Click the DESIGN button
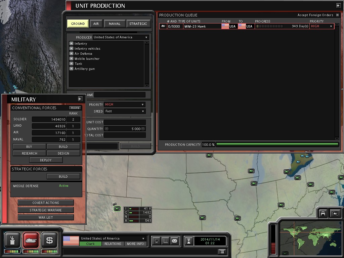 pos(63,153)
